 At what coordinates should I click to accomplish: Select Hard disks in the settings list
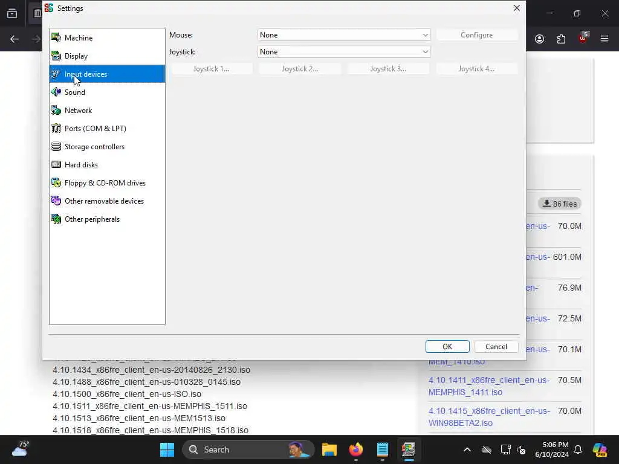[107, 164]
